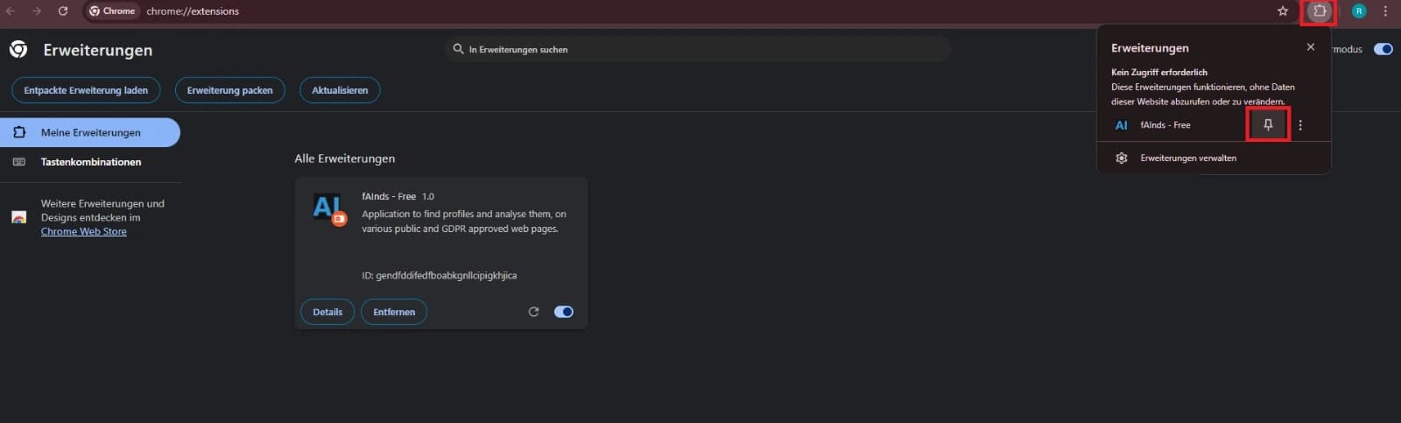Image resolution: width=1401 pixels, height=423 pixels.
Task: Click the Meine Erweiterungen puzzle icon
Action: pyautogui.click(x=19, y=132)
